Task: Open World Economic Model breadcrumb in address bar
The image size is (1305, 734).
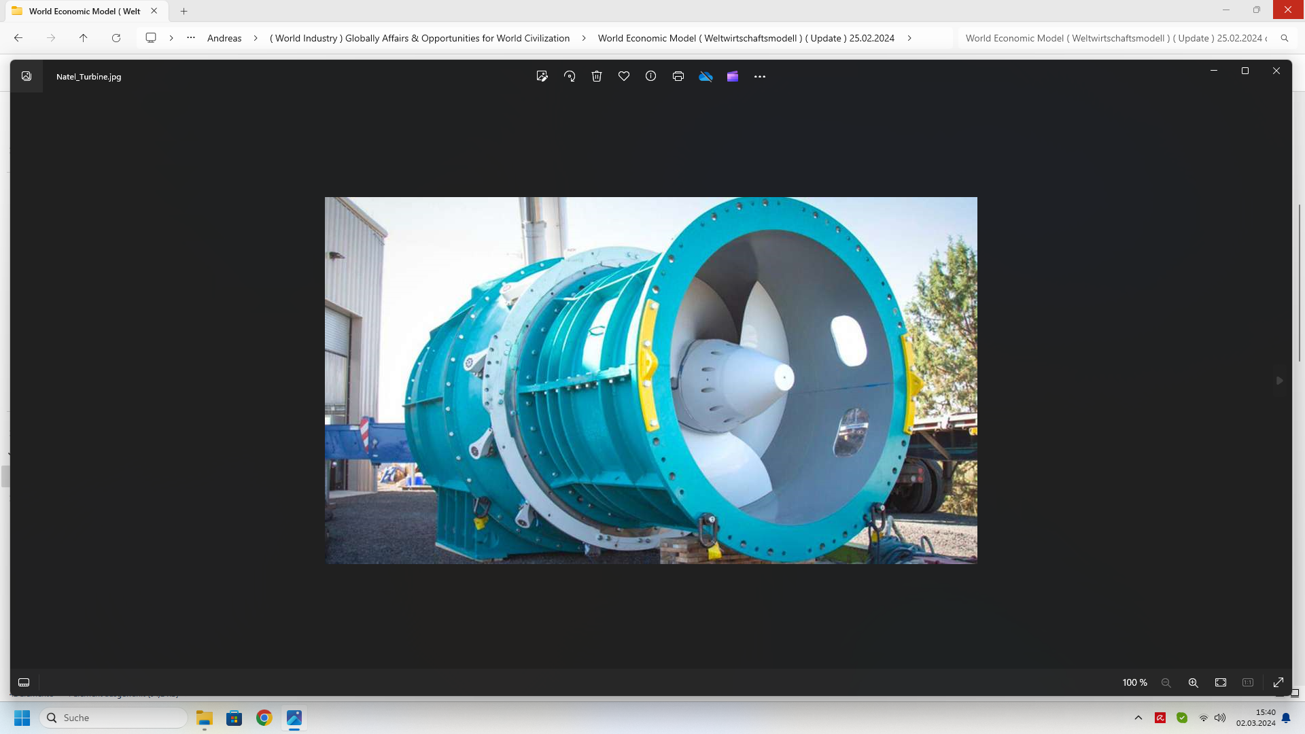Action: click(x=746, y=38)
